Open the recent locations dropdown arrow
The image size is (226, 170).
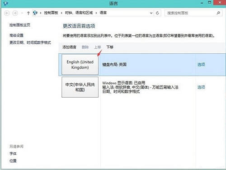(22, 13)
